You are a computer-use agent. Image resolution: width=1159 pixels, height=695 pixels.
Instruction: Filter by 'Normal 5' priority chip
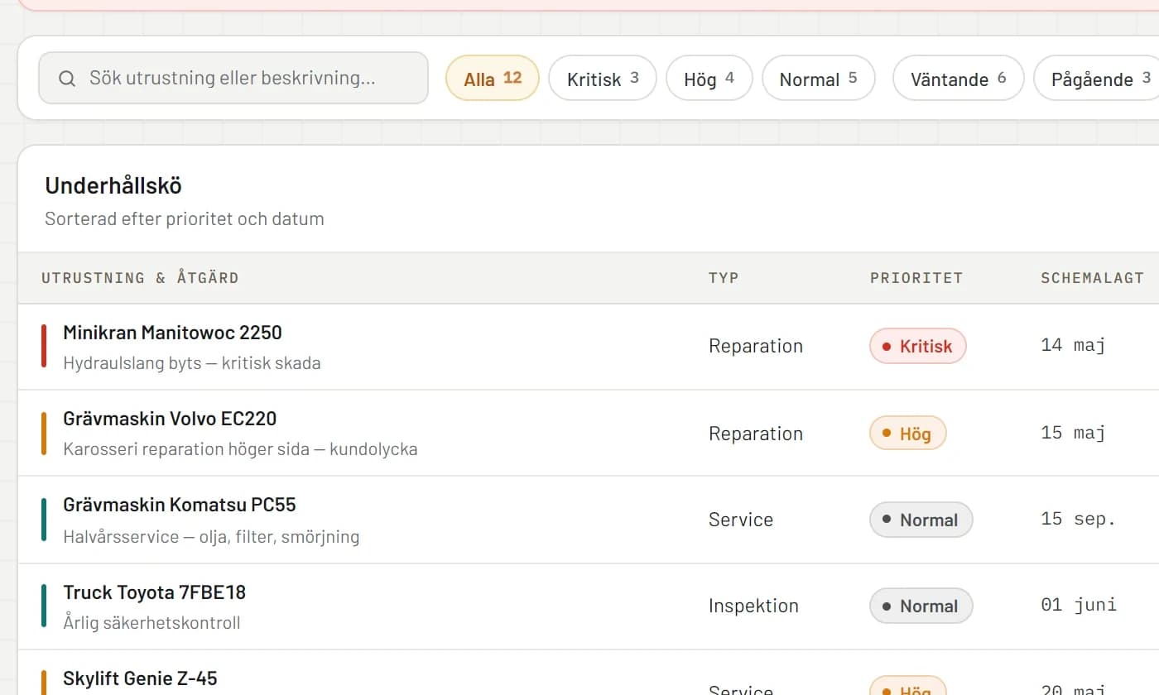[x=819, y=78]
